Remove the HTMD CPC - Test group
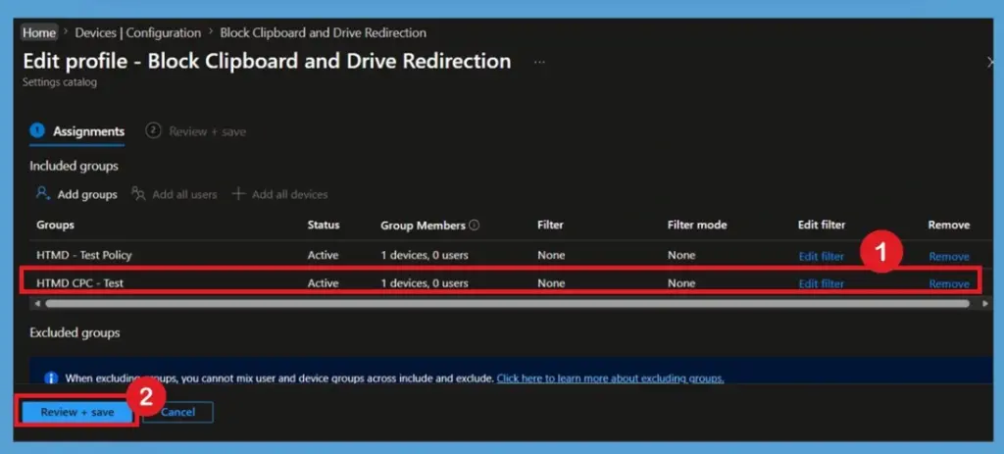The width and height of the screenshot is (1004, 454). (949, 283)
